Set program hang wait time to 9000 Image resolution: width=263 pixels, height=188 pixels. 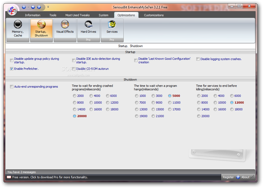(153, 103)
